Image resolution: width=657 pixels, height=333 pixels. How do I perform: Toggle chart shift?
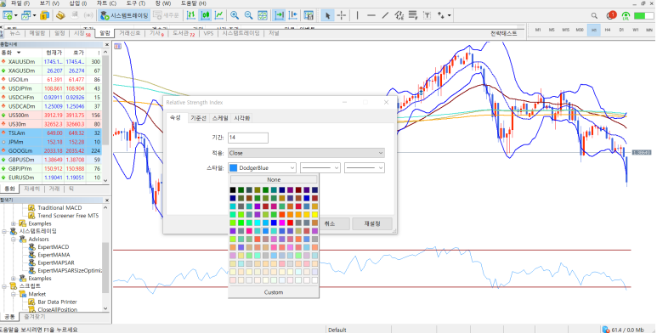click(x=293, y=15)
